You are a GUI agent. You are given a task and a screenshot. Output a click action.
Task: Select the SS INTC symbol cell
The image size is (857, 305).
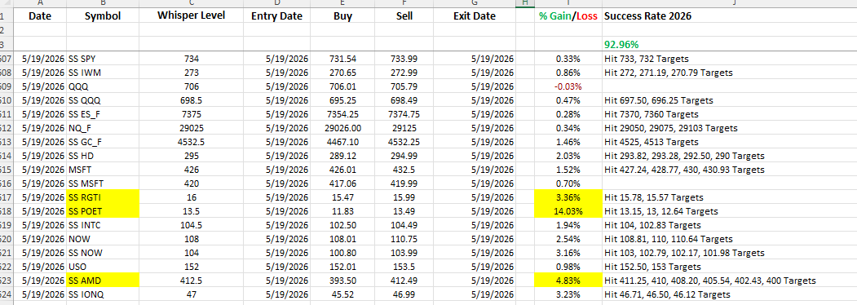(x=103, y=225)
